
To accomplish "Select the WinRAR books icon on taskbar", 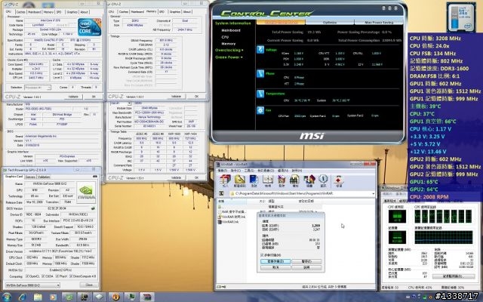I will tap(147, 297).
